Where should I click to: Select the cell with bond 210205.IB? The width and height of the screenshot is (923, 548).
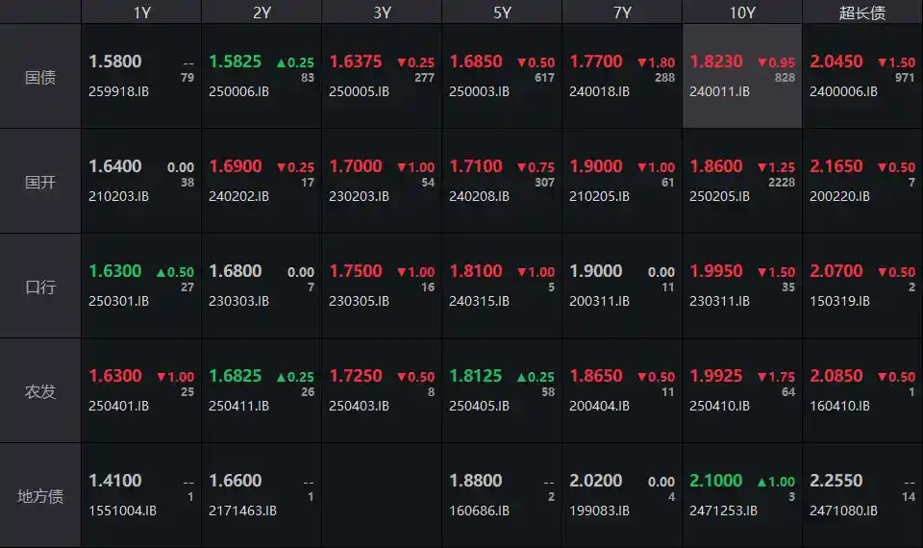pos(622,182)
